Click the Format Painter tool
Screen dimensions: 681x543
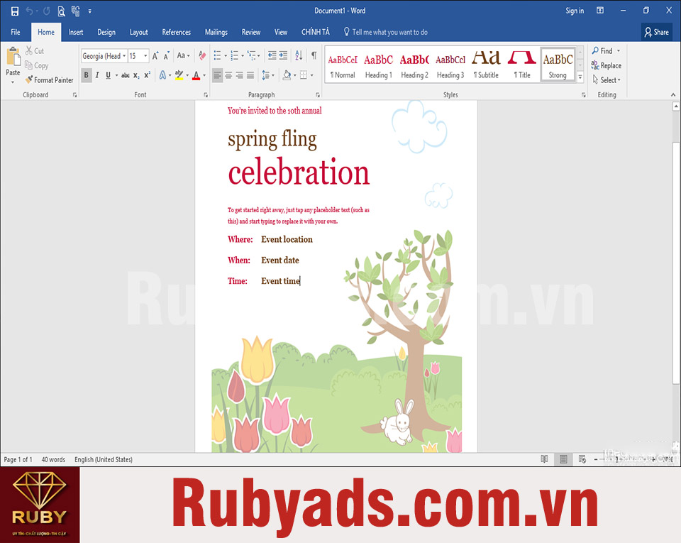[49, 80]
